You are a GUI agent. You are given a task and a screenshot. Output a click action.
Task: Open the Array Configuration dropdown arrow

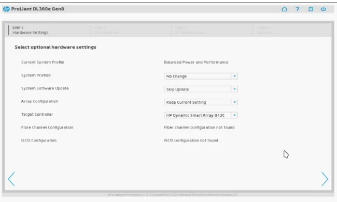point(234,102)
